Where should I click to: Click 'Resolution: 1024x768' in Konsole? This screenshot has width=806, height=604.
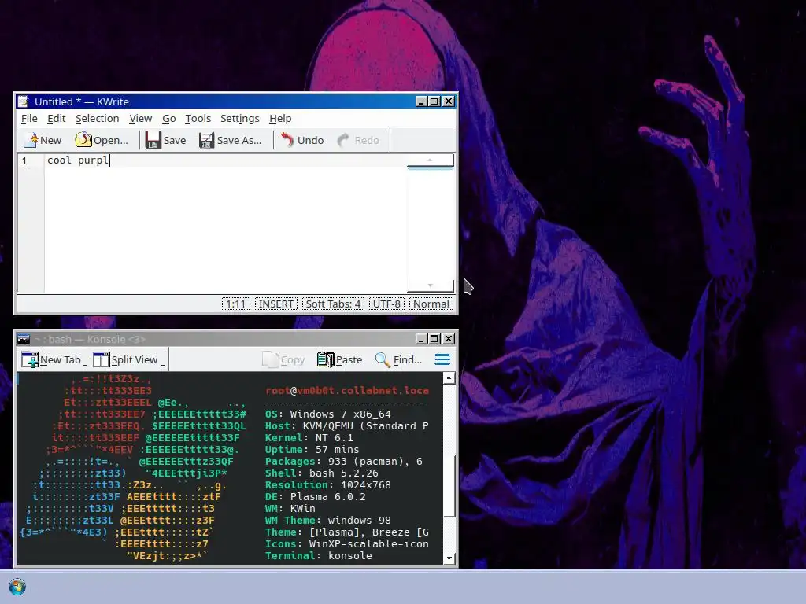tap(328, 484)
